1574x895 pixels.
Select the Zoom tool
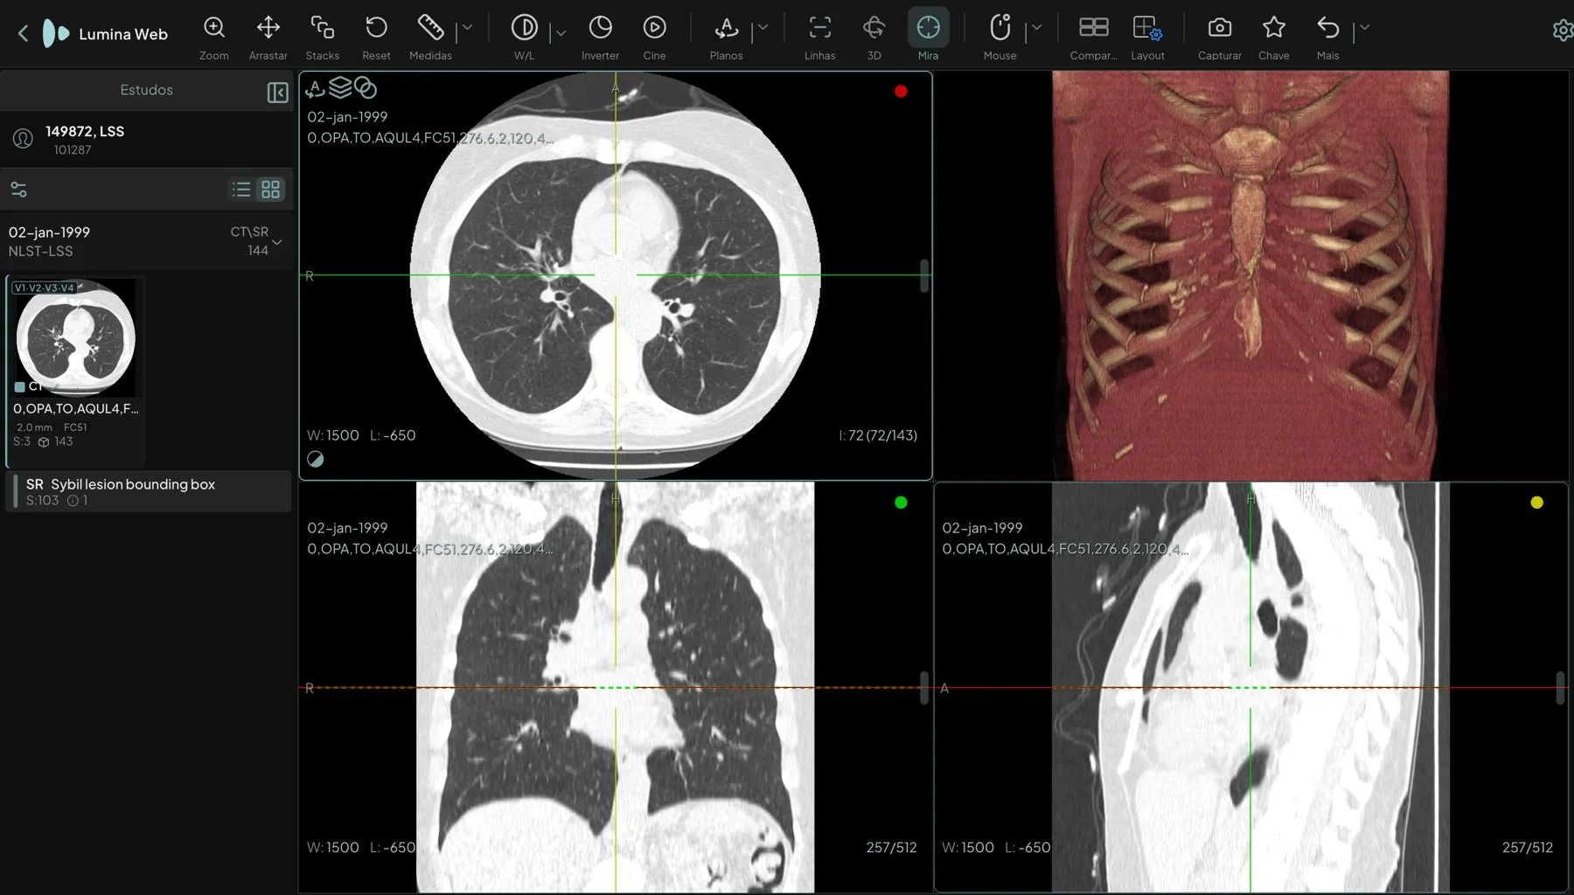point(214,28)
